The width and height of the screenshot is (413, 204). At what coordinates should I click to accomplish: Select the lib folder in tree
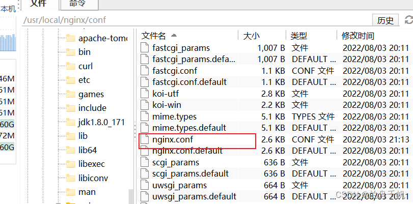tap(82, 136)
